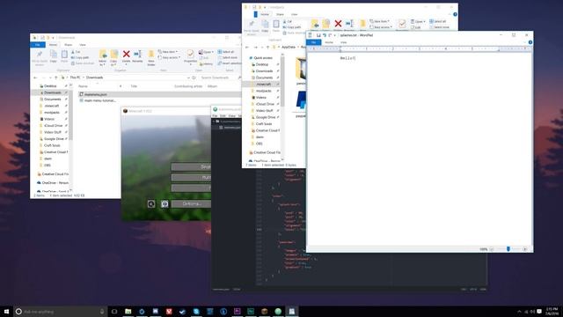This screenshot has width=563, height=317.
Task: Click refresh icon beside Downloads address bar
Action: (x=194, y=77)
